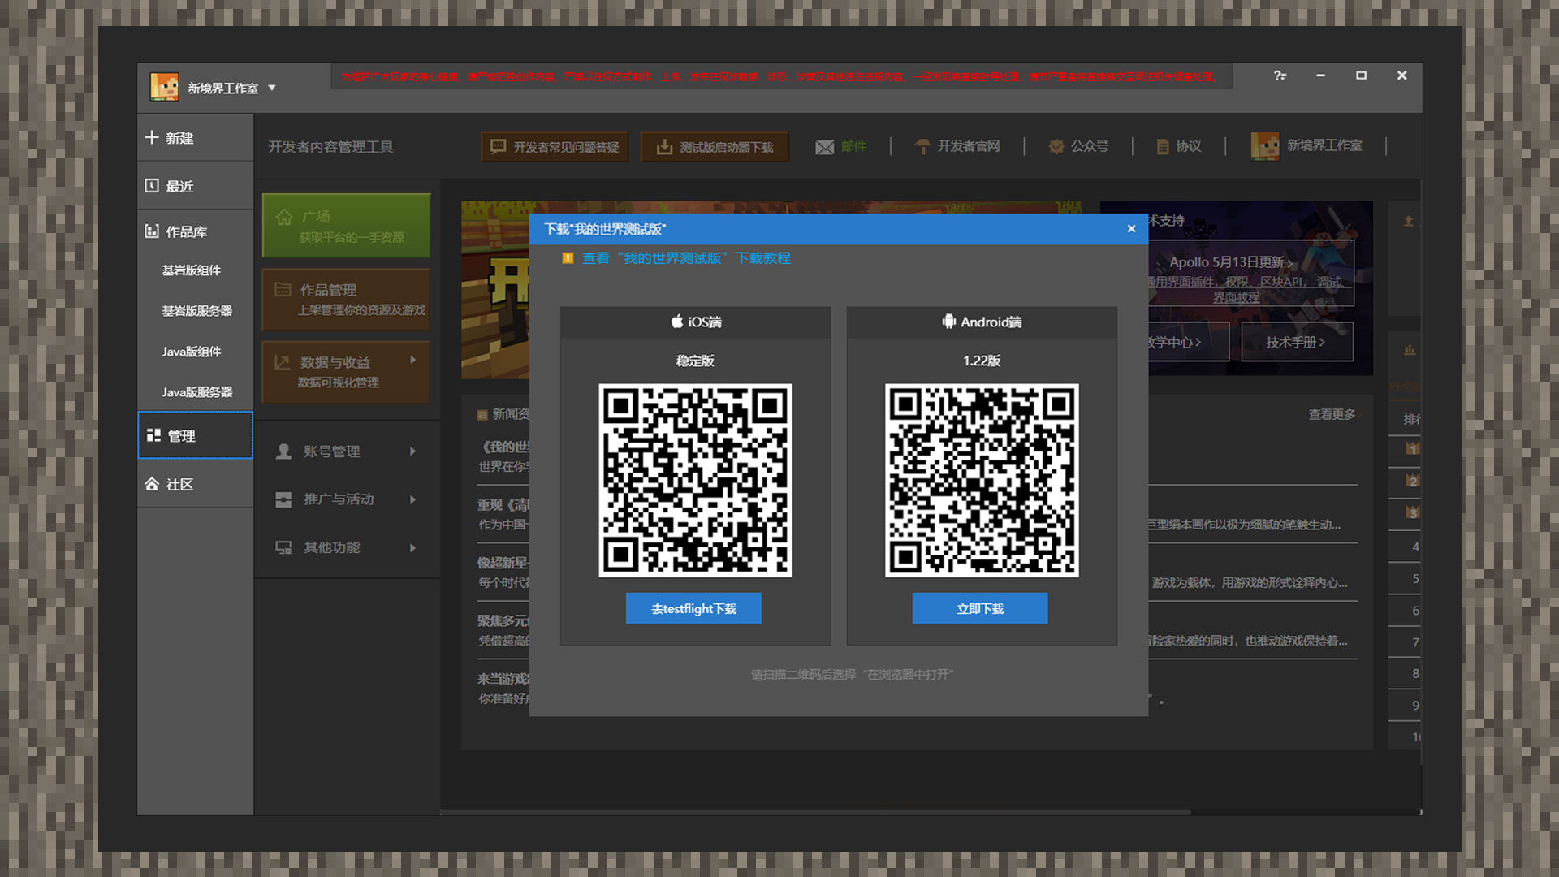
Task: Expand the 推广与活动 menu arrow
Action: click(x=412, y=499)
